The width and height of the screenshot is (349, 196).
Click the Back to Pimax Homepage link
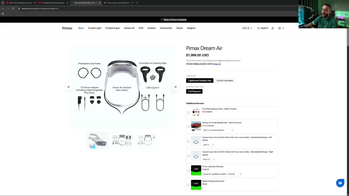[x=175, y=19]
